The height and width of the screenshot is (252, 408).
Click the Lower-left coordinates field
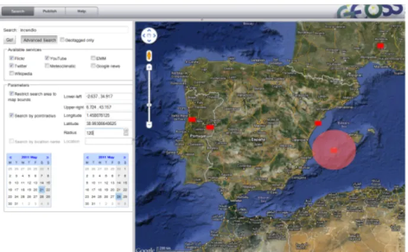click(109, 96)
